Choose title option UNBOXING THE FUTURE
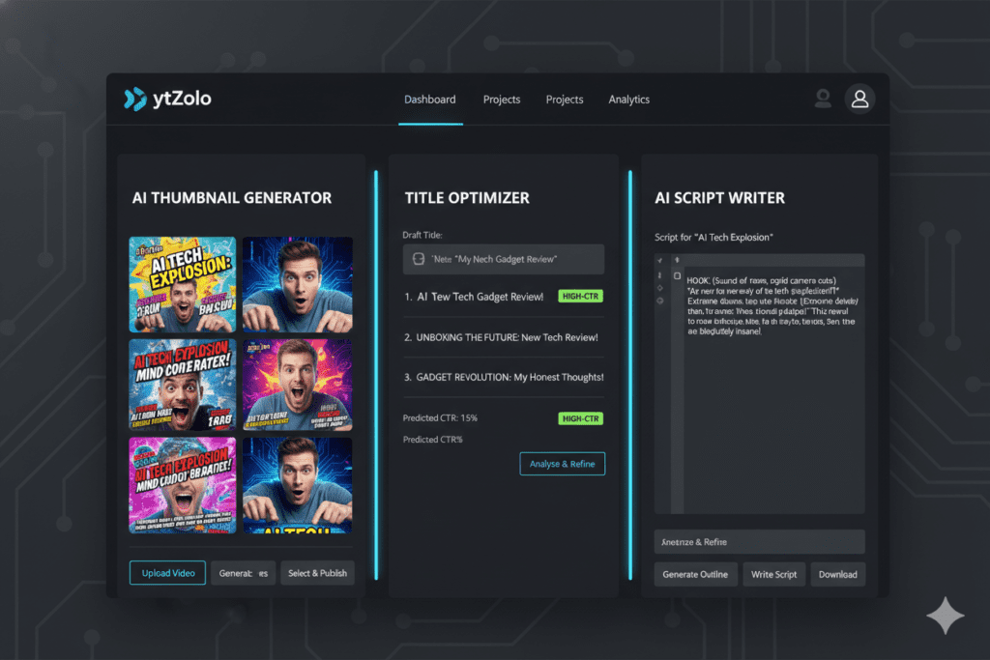The height and width of the screenshot is (660, 990). 502,337
